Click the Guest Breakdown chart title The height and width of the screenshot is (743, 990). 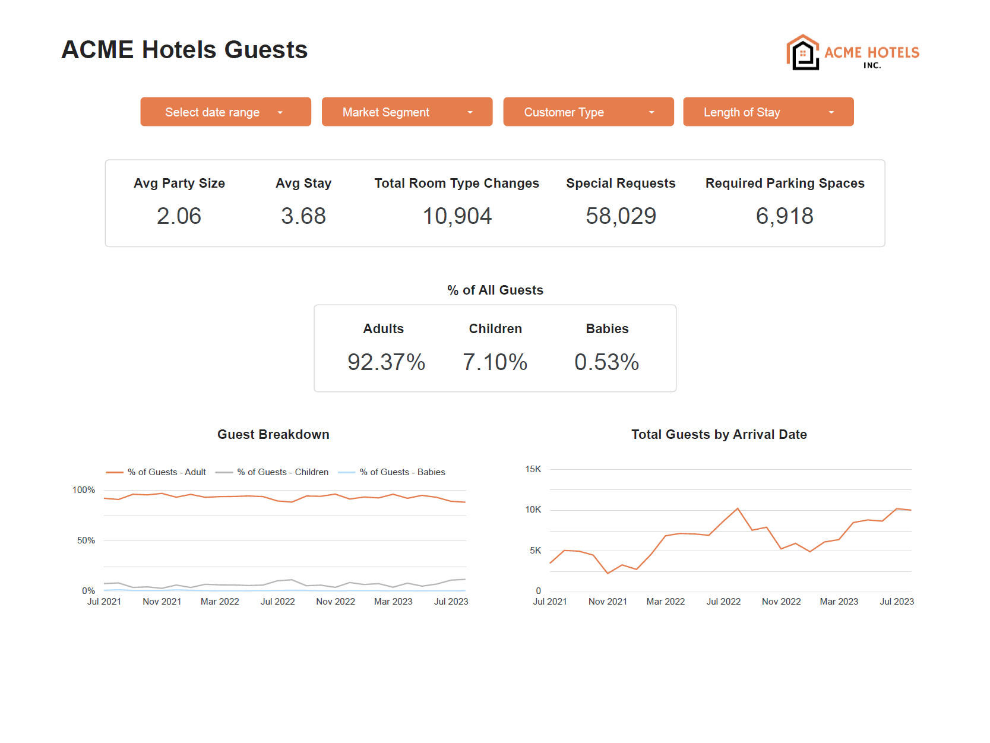[273, 434]
